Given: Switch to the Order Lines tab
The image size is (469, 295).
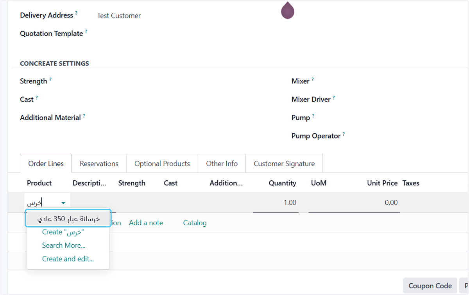Looking at the screenshot, I should (x=46, y=163).
